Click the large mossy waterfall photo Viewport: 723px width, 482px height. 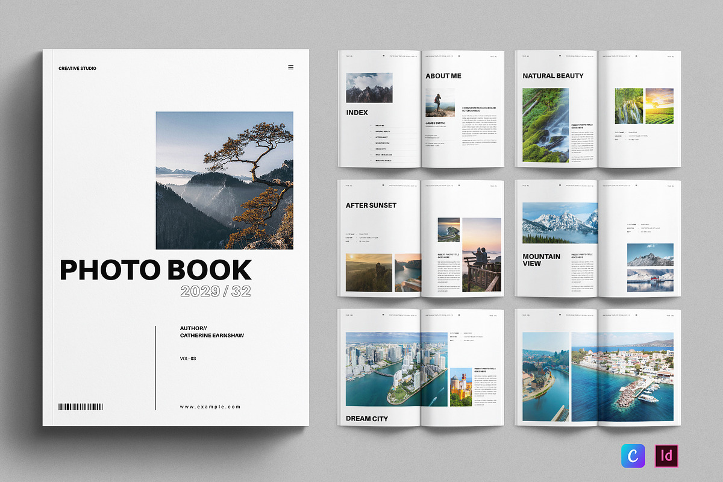coord(545,125)
